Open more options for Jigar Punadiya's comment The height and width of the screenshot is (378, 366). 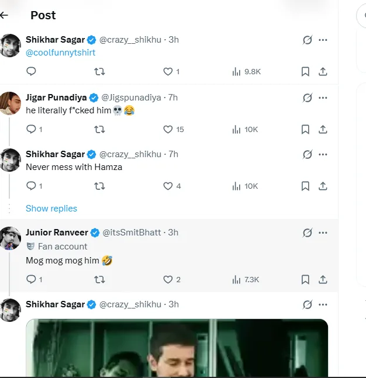(323, 98)
